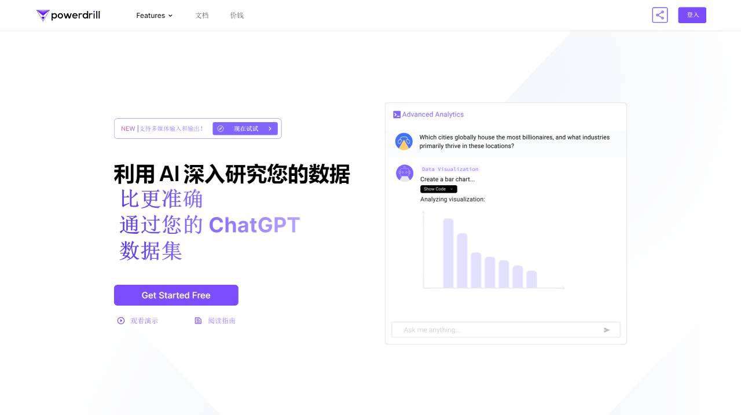This screenshot has width=741, height=415.
Task: Click the NEW multimedia announcement text
Action: click(162, 128)
